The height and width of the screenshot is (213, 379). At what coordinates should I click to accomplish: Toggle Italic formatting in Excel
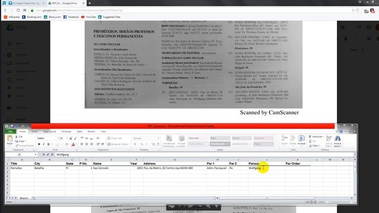coord(43,144)
